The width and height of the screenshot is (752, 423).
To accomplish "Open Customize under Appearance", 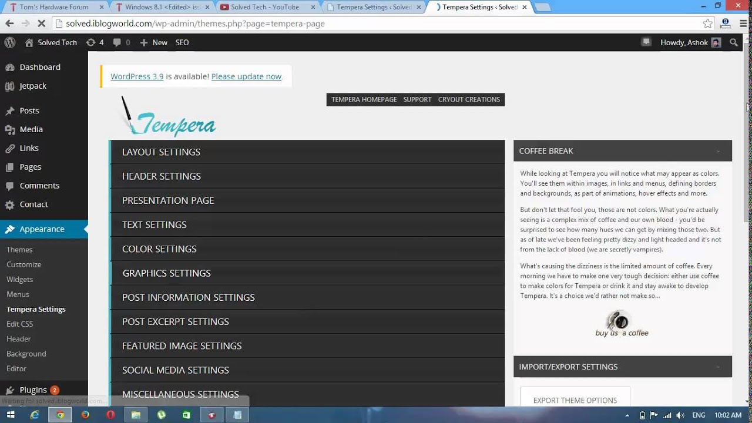I will tap(23, 264).
